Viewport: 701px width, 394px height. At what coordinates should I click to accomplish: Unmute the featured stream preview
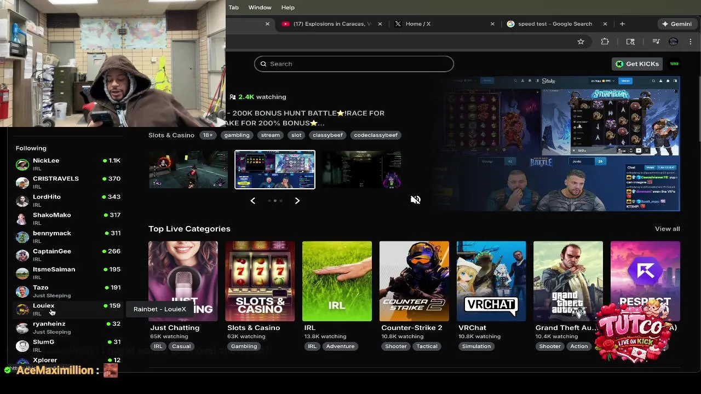pyautogui.click(x=416, y=200)
